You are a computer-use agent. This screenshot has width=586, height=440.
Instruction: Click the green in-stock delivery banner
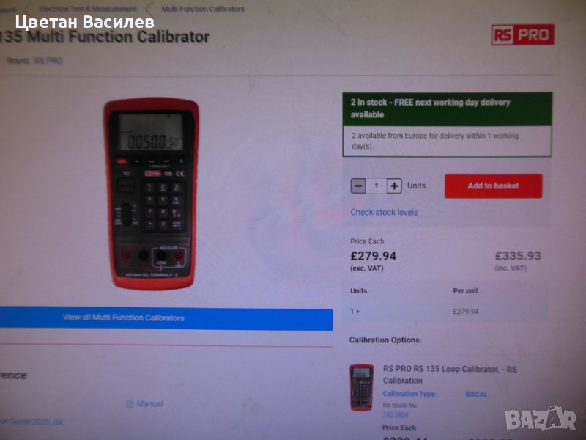pyautogui.click(x=448, y=109)
